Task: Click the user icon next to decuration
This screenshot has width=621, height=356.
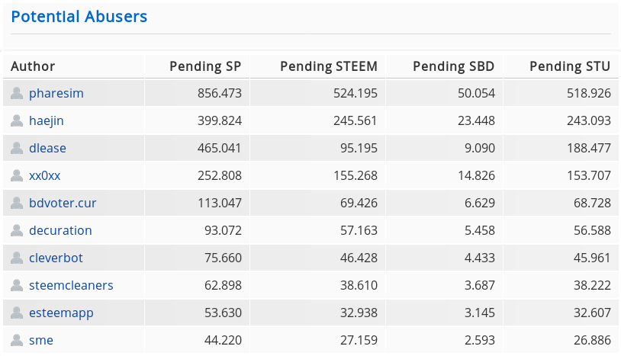Action: [x=17, y=230]
